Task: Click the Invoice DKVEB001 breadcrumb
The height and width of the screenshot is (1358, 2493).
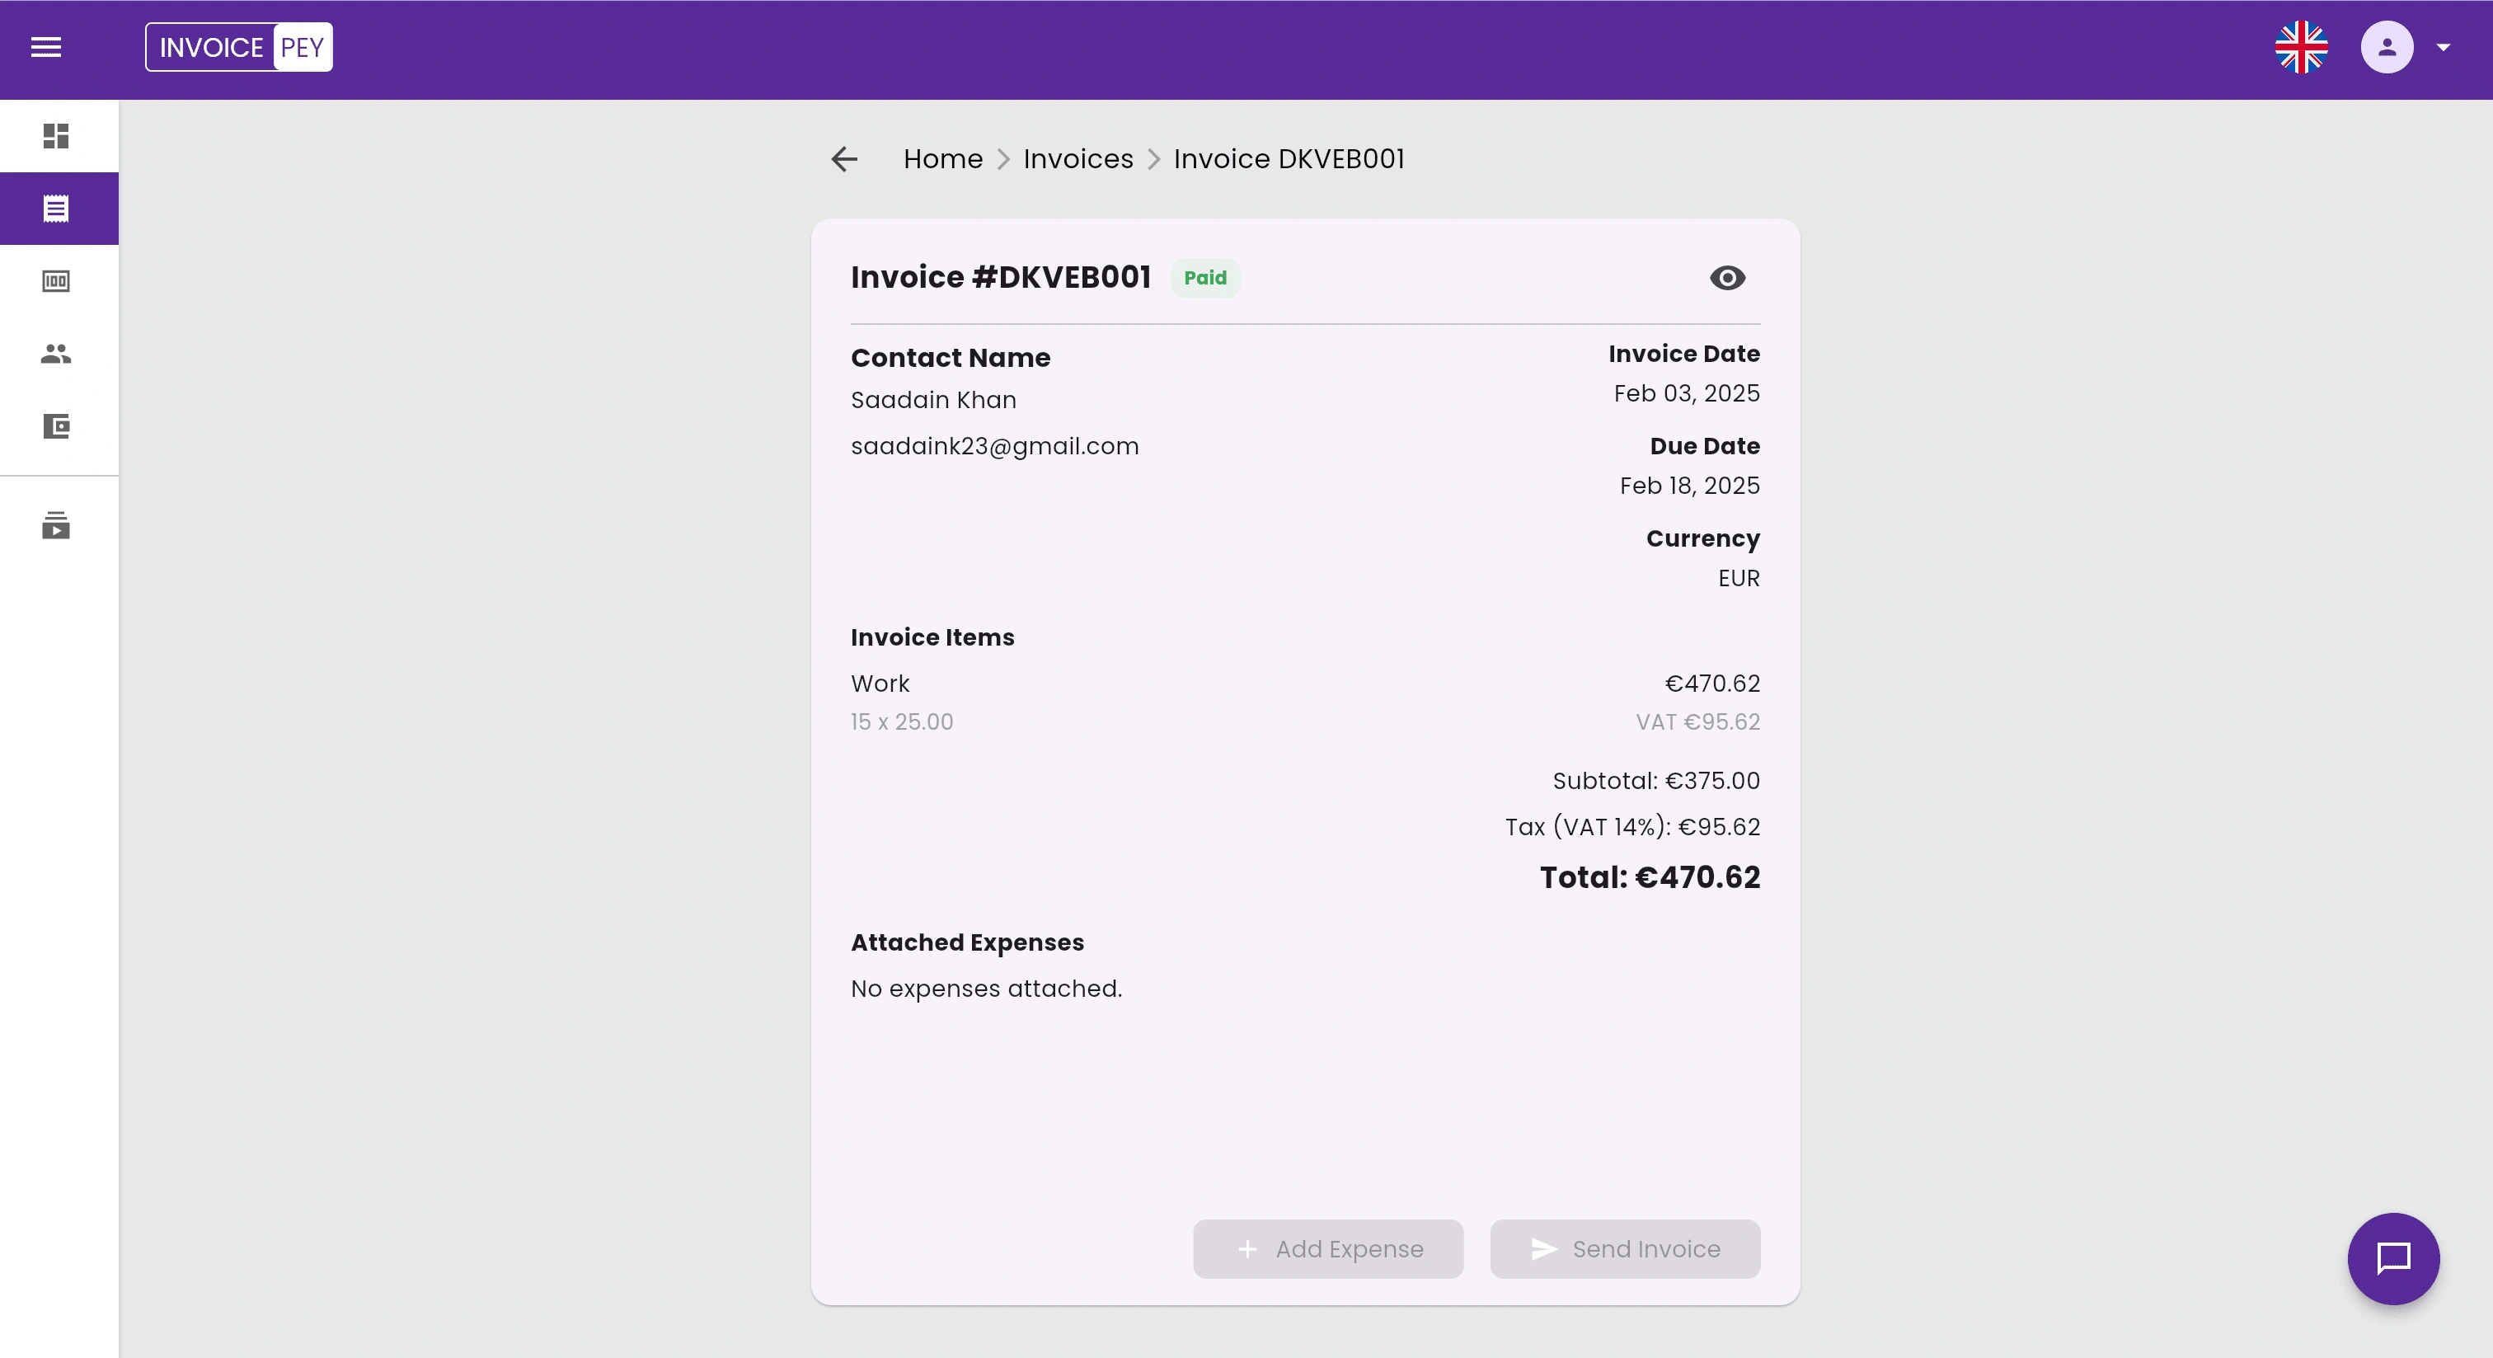Action: (x=1289, y=159)
